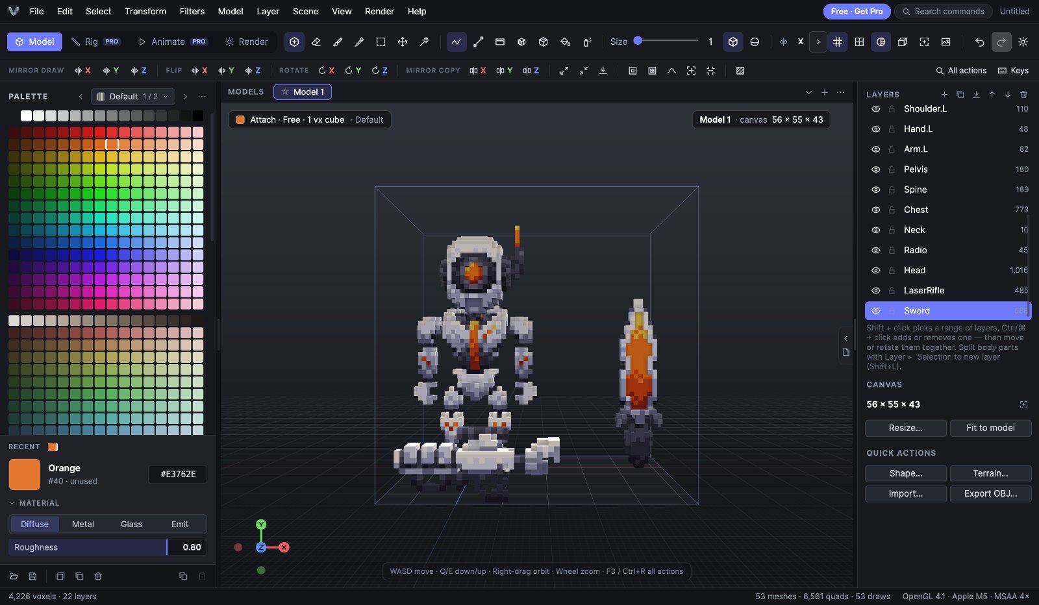Switch to the Render mode tab
Image resolution: width=1039 pixels, height=605 pixels.
(246, 42)
